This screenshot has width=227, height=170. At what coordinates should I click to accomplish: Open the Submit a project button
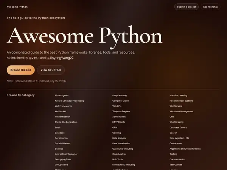coord(186,7)
